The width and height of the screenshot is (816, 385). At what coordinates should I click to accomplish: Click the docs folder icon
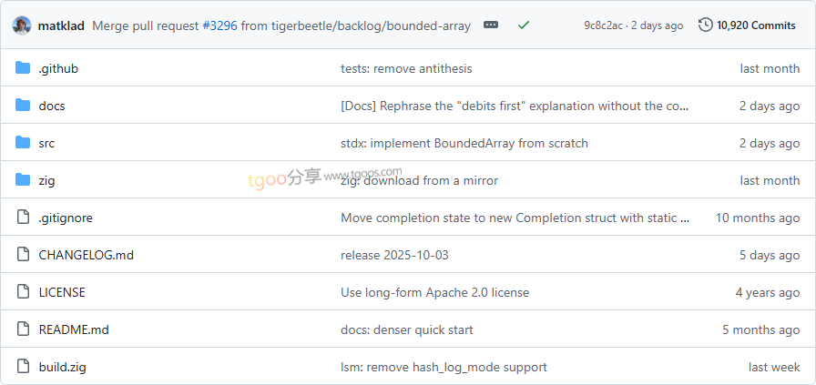[23, 106]
